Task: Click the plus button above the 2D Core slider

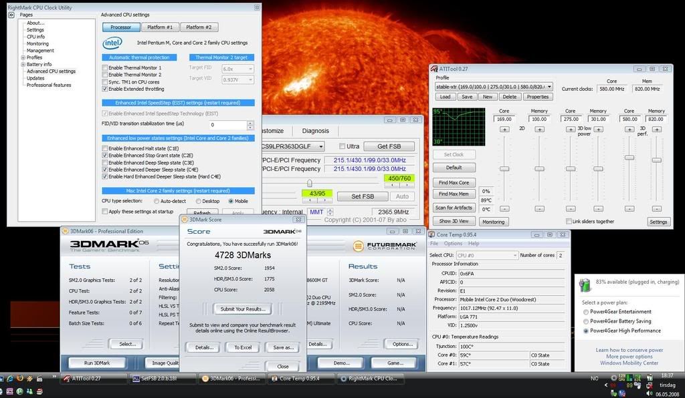Action: pos(504,129)
